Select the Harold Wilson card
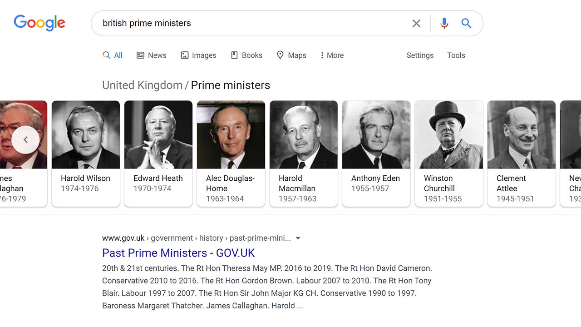The width and height of the screenshot is (581, 327). 85,153
